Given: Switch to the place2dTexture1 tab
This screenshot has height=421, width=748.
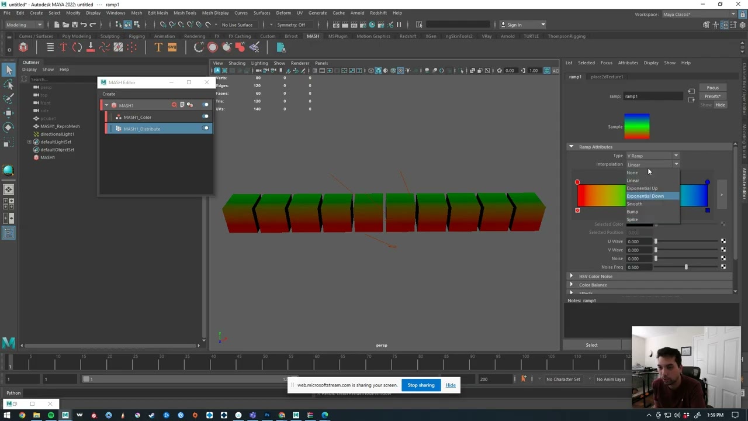Looking at the screenshot, I should 607,77.
